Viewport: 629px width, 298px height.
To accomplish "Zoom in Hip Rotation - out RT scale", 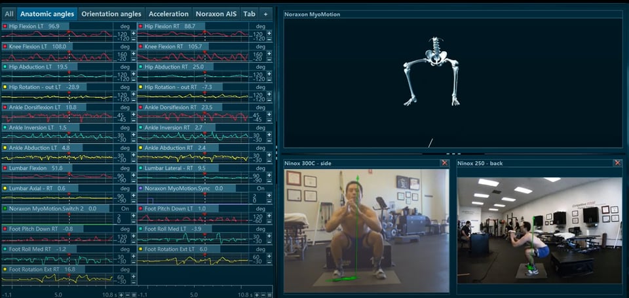I will tap(269, 94).
